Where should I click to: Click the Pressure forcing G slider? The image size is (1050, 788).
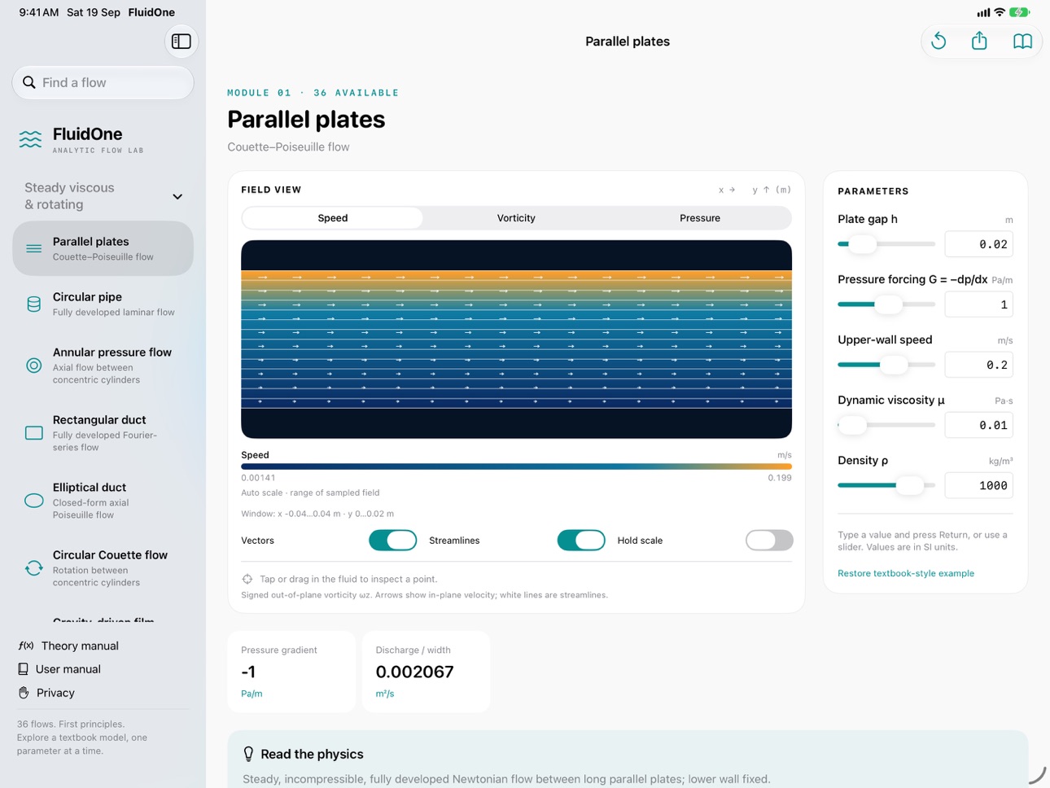[x=886, y=304]
